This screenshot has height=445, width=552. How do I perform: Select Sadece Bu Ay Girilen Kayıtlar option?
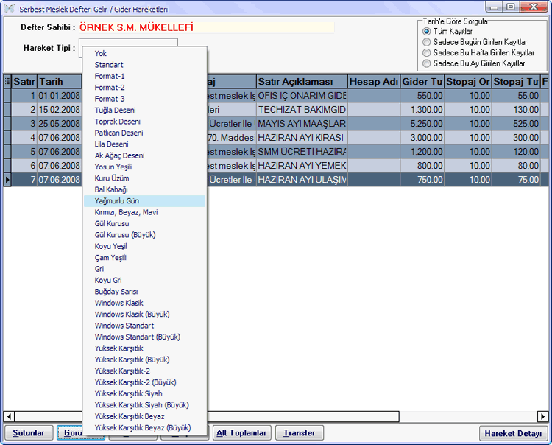pos(426,63)
